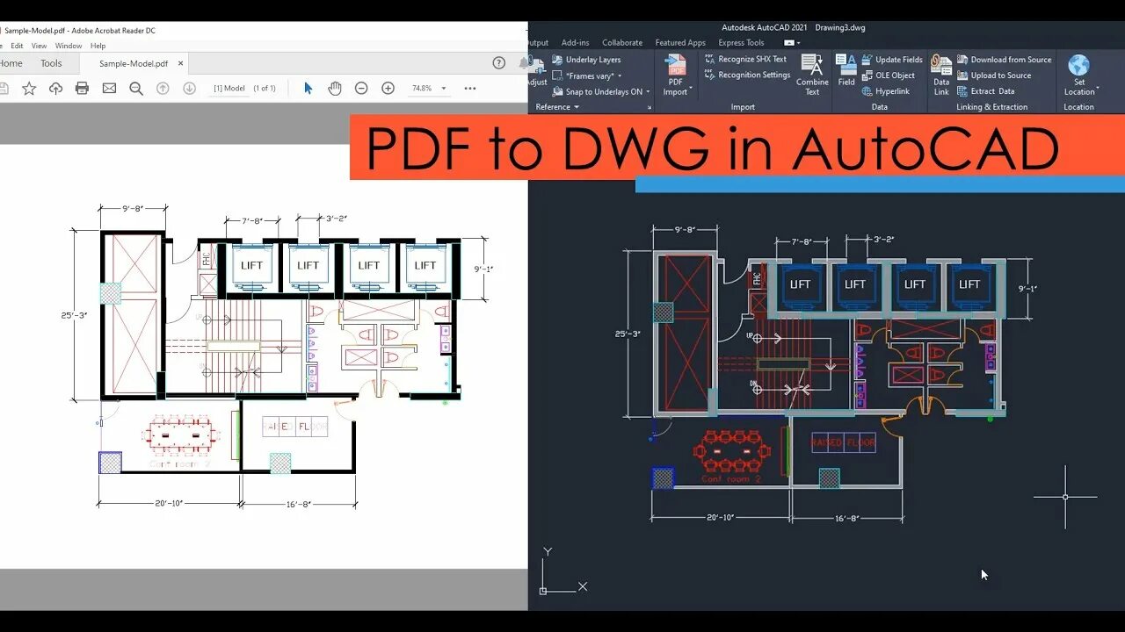Go to previous page arrow in Acrobat
This screenshot has width=1125, height=632.
[163, 88]
